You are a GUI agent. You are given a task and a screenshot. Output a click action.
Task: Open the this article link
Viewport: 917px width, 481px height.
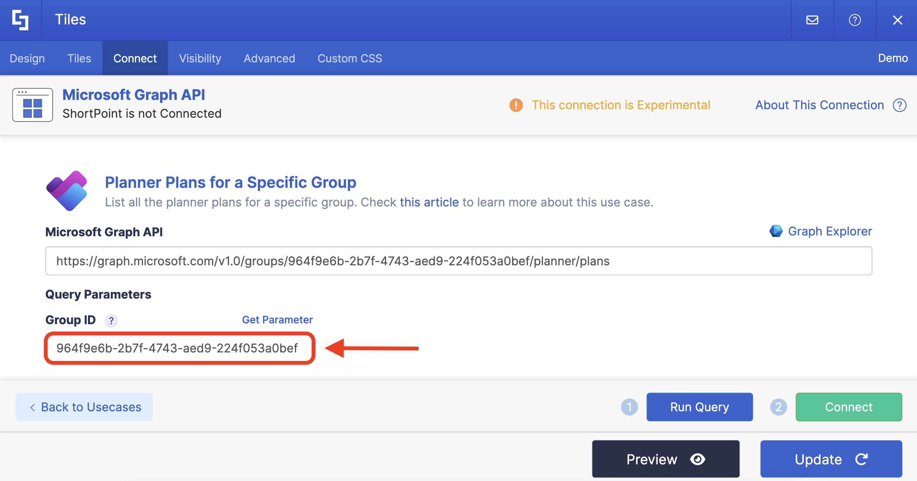(x=429, y=202)
